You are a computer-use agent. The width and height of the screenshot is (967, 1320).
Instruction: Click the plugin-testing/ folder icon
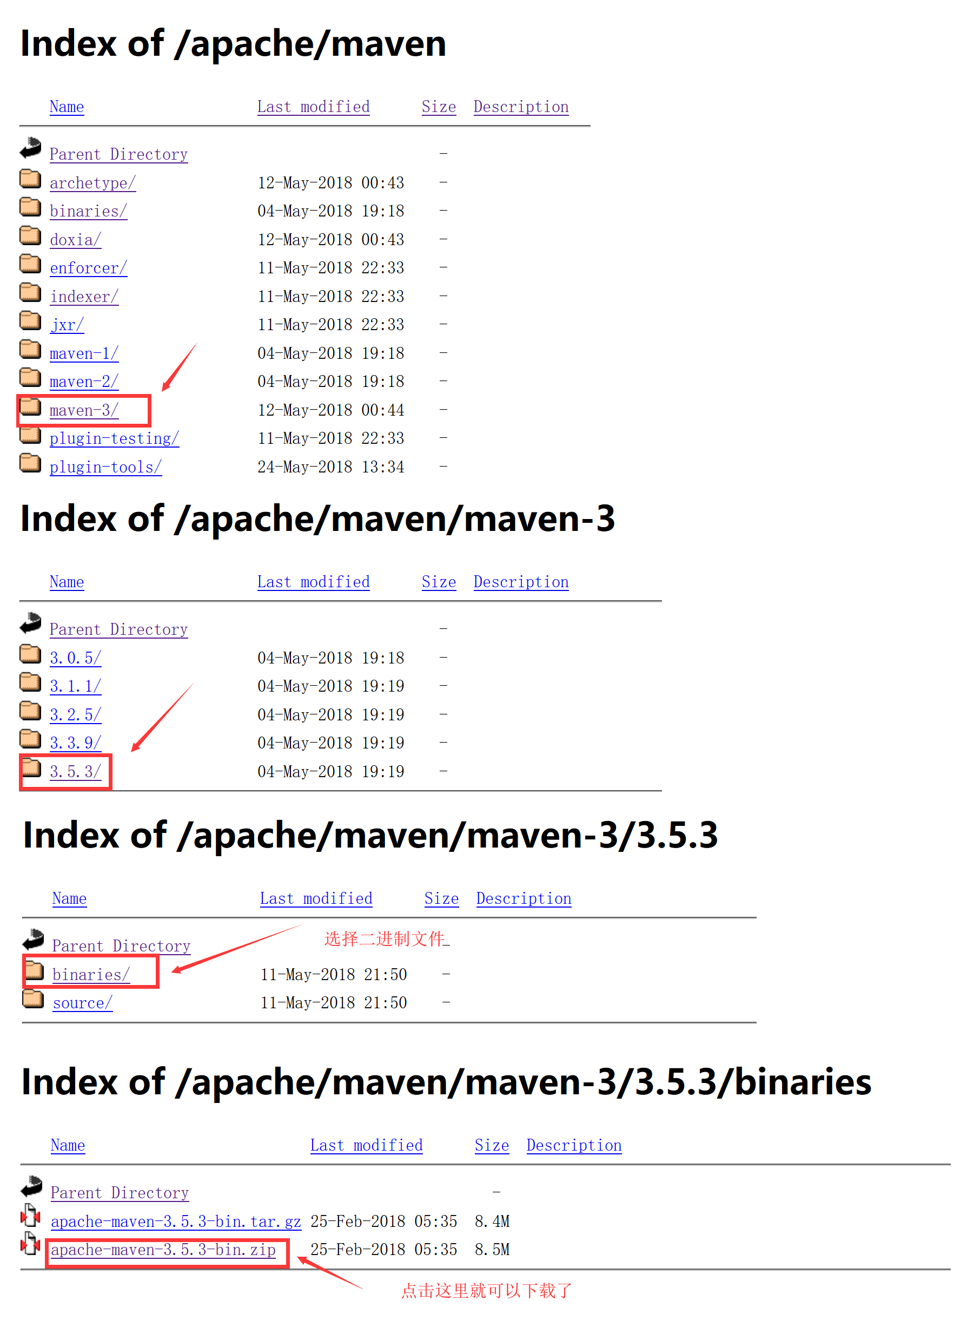[30, 434]
